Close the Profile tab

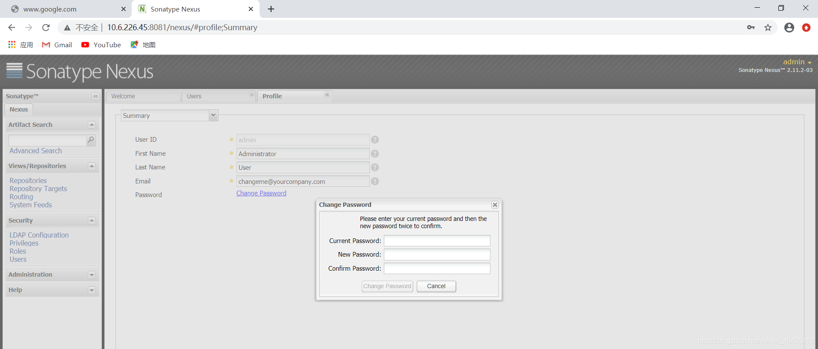coord(327,94)
